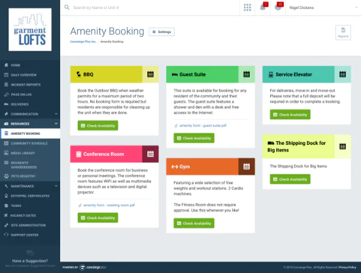
Task: Collapse the Resources menu chevron
Action: (56, 124)
